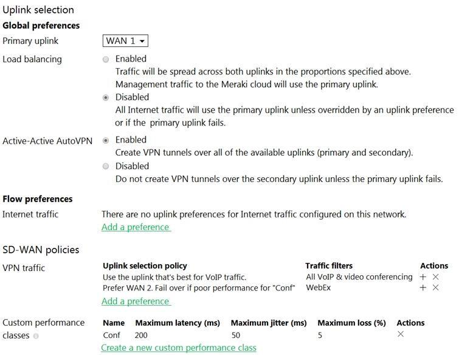
Task: Click Add a preference under VPN traffic
Action: 136,301
